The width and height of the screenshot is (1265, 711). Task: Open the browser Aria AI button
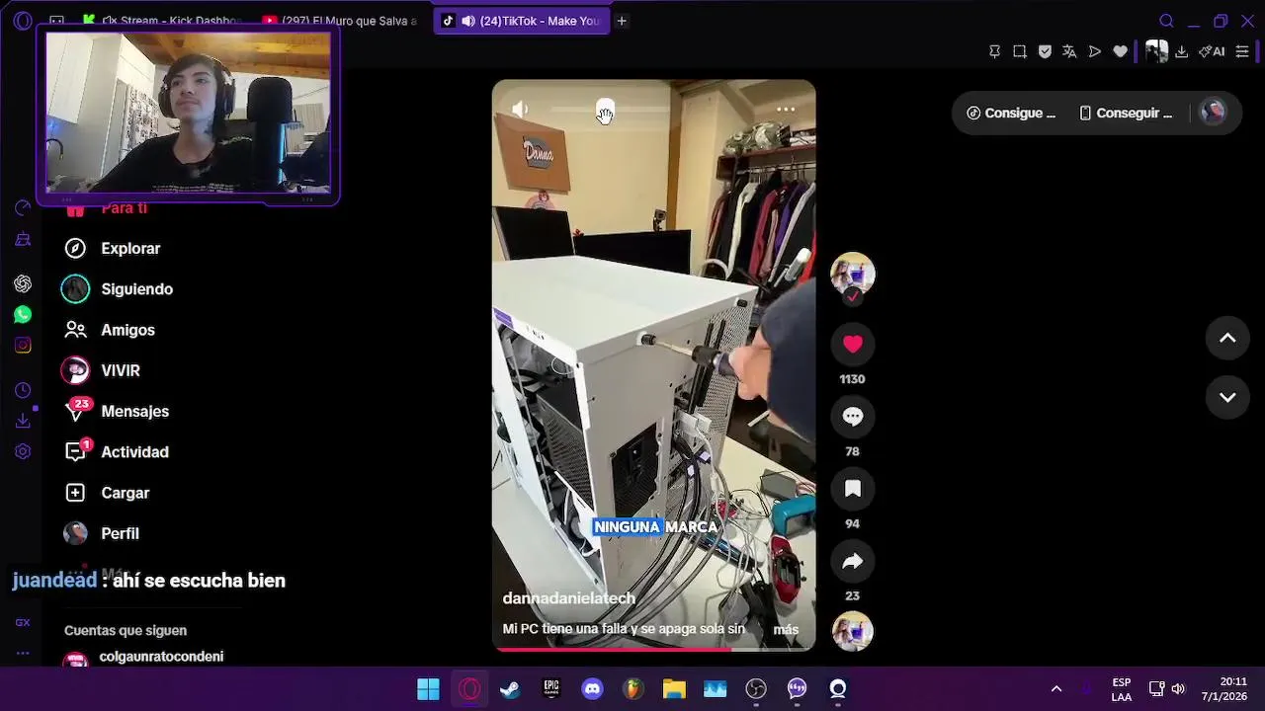(1212, 51)
